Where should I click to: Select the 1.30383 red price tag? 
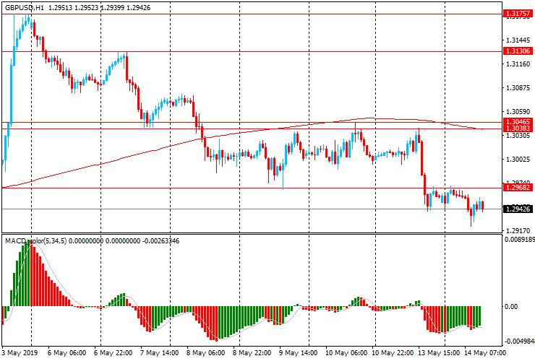[517, 129]
